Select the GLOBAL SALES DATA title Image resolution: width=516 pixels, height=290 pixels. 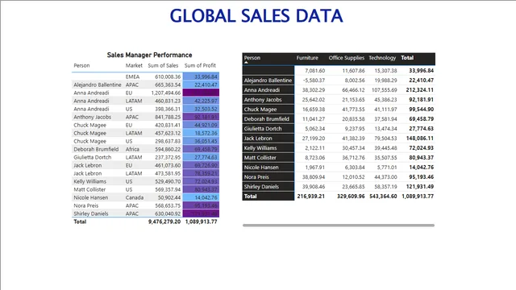click(x=256, y=16)
